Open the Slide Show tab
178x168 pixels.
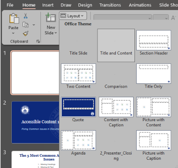(x=168, y=5)
